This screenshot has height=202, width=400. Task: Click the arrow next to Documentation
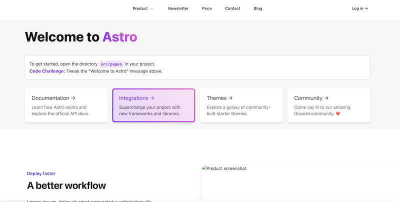point(73,98)
